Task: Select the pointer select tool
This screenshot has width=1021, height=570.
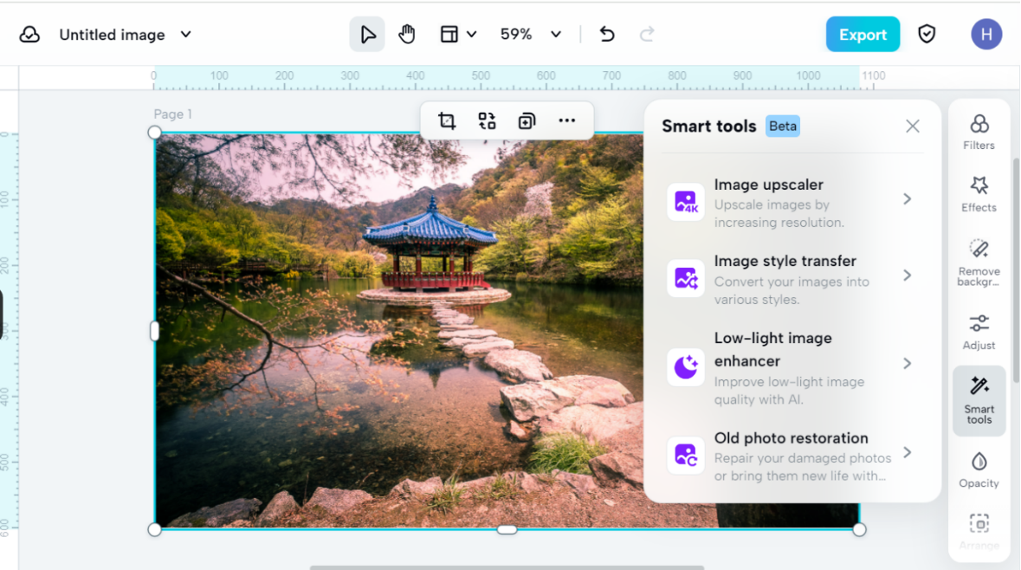Action: coord(367,34)
